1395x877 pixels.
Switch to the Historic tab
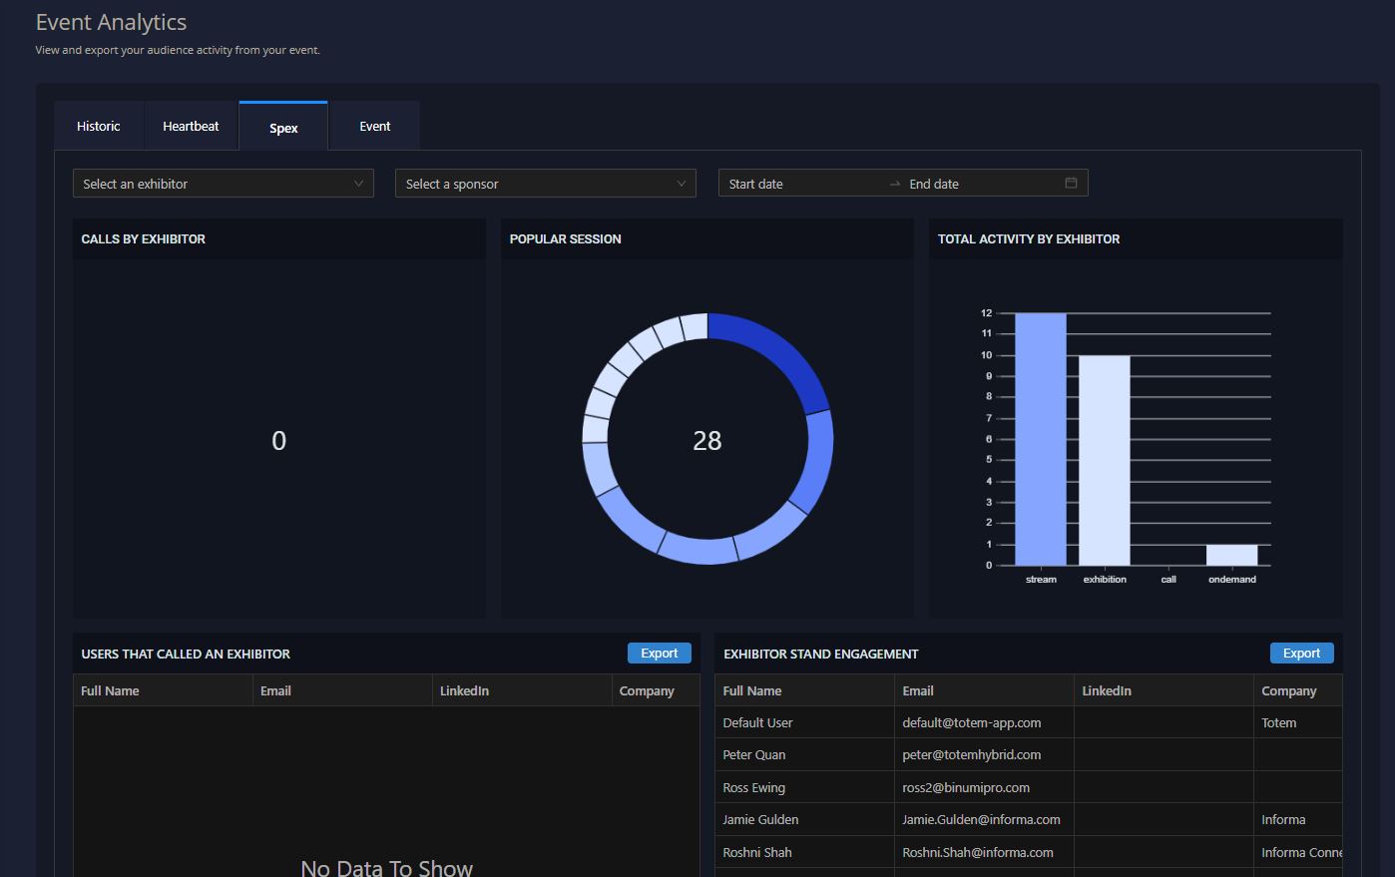coord(99,127)
